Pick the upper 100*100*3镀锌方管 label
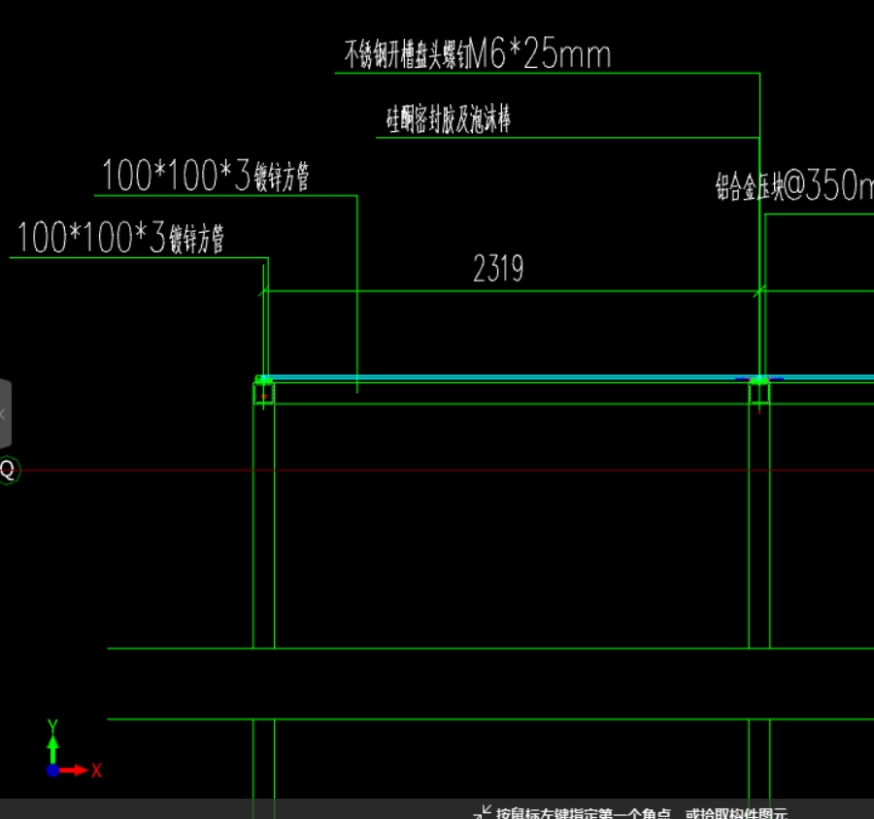 205,176
